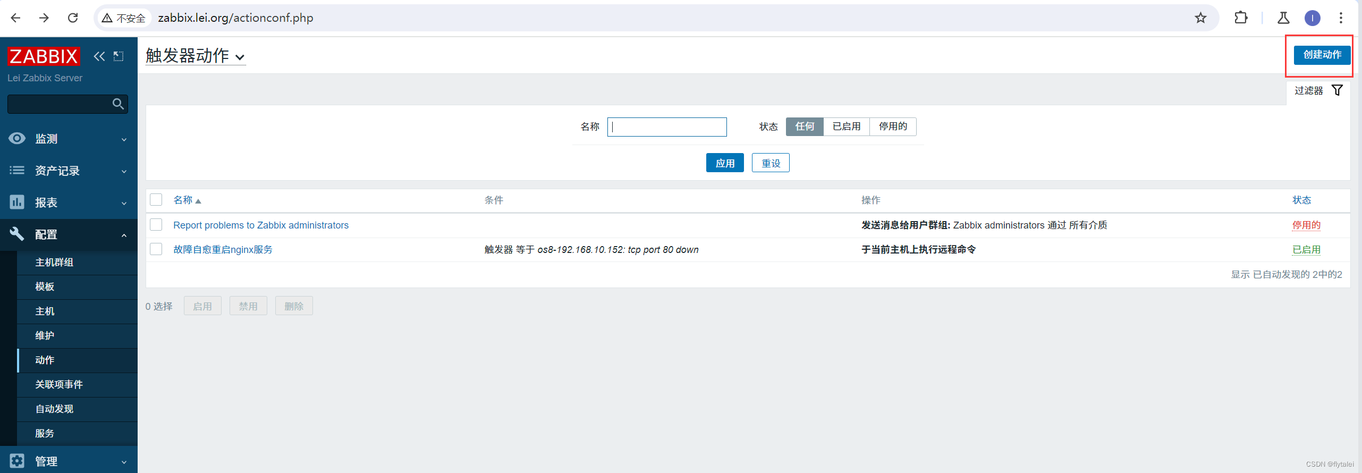
Task: Click the 禁用 bulk action button
Action: (248, 306)
